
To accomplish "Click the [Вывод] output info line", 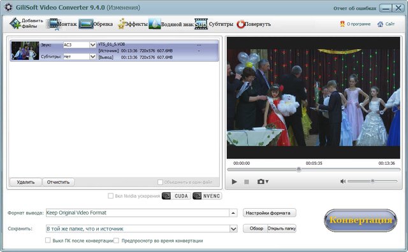I will 135,57.
